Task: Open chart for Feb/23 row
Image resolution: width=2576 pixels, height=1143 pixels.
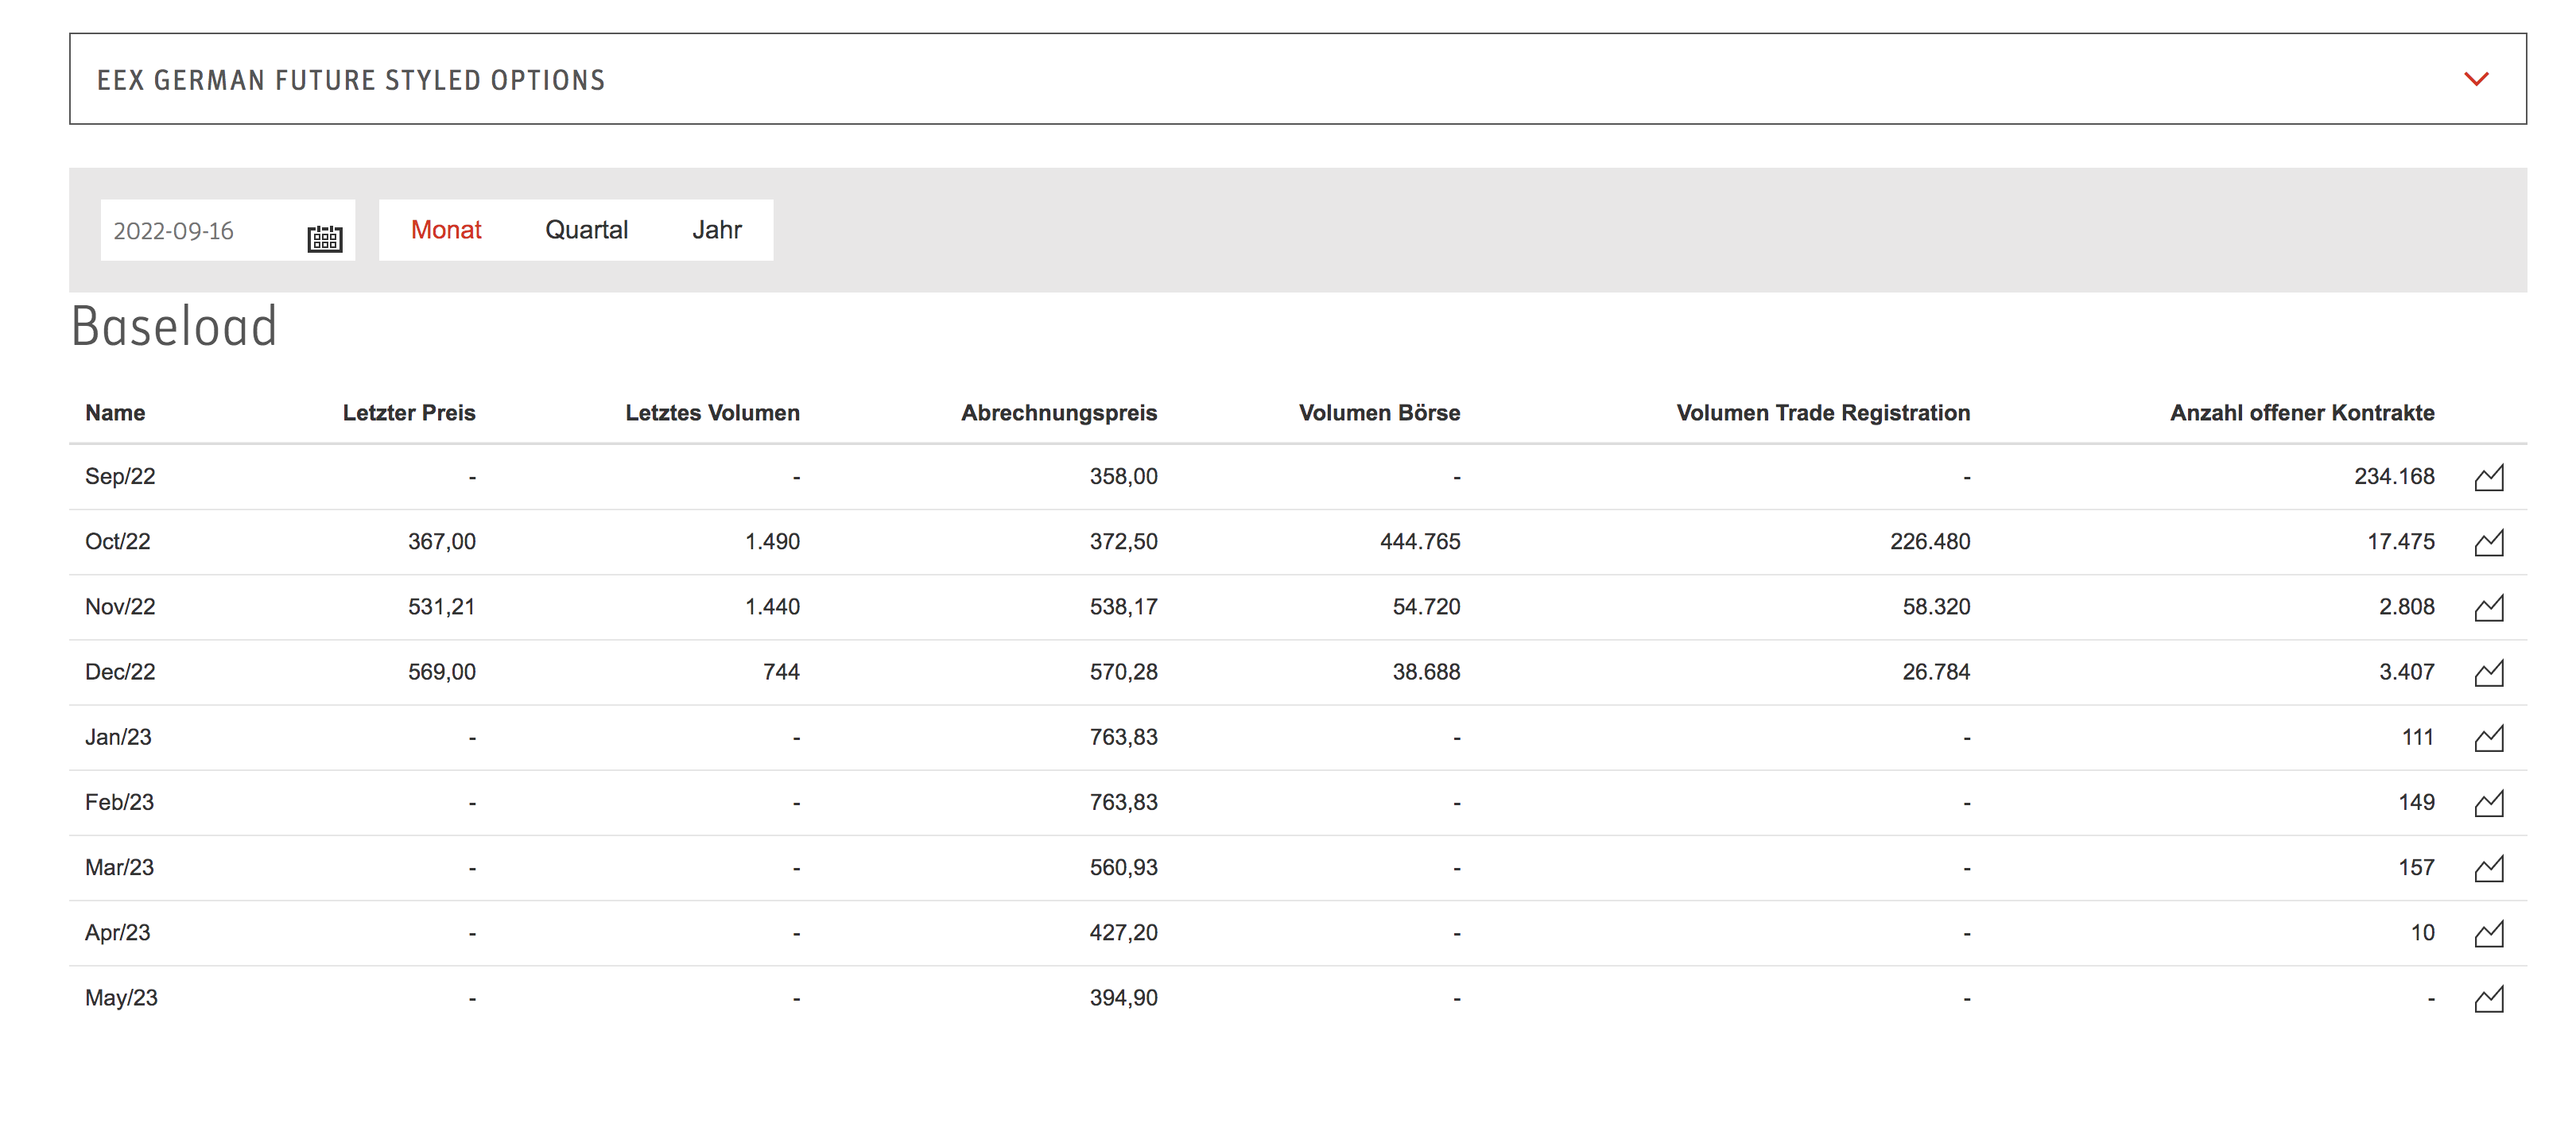Action: point(2488,803)
